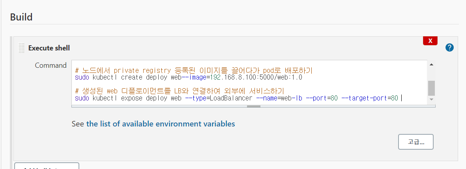Click the Build section heading
This screenshot has width=466, height=169.
pos(21,17)
